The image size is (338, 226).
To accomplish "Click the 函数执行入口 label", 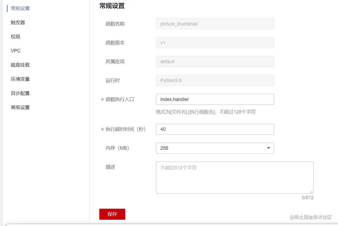I will [x=120, y=99].
